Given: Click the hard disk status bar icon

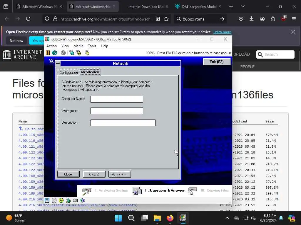Looking at the screenshot, I should point(75,200).
